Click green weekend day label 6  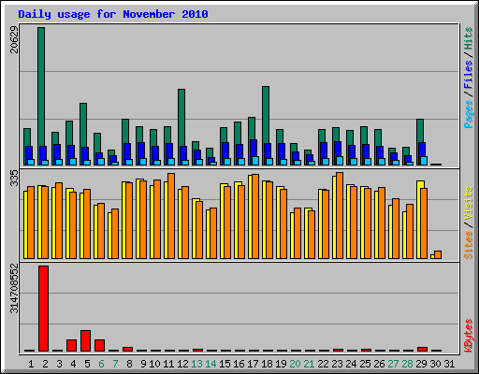pos(101,364)
